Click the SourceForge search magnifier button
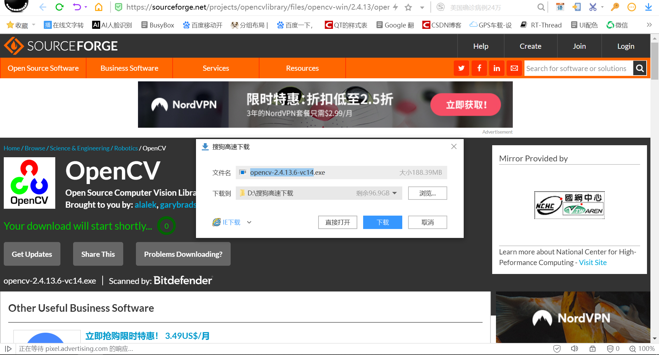Viewport: 659px width, 355px height. (x=640, y=68)
